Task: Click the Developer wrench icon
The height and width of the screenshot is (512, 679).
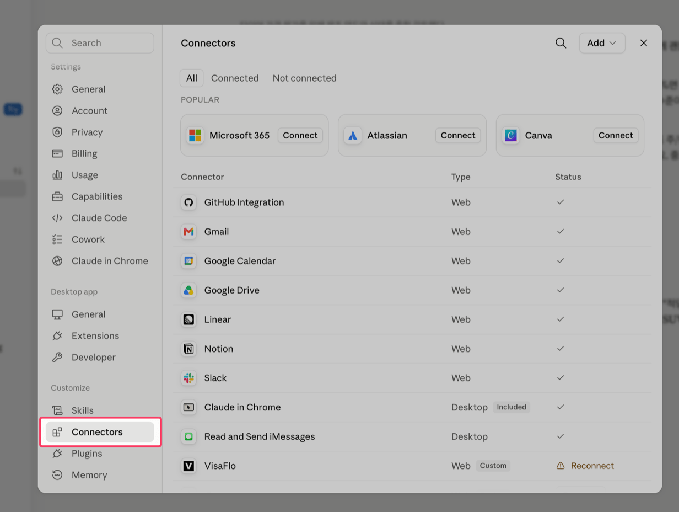Action: click(x=57, y=357)
